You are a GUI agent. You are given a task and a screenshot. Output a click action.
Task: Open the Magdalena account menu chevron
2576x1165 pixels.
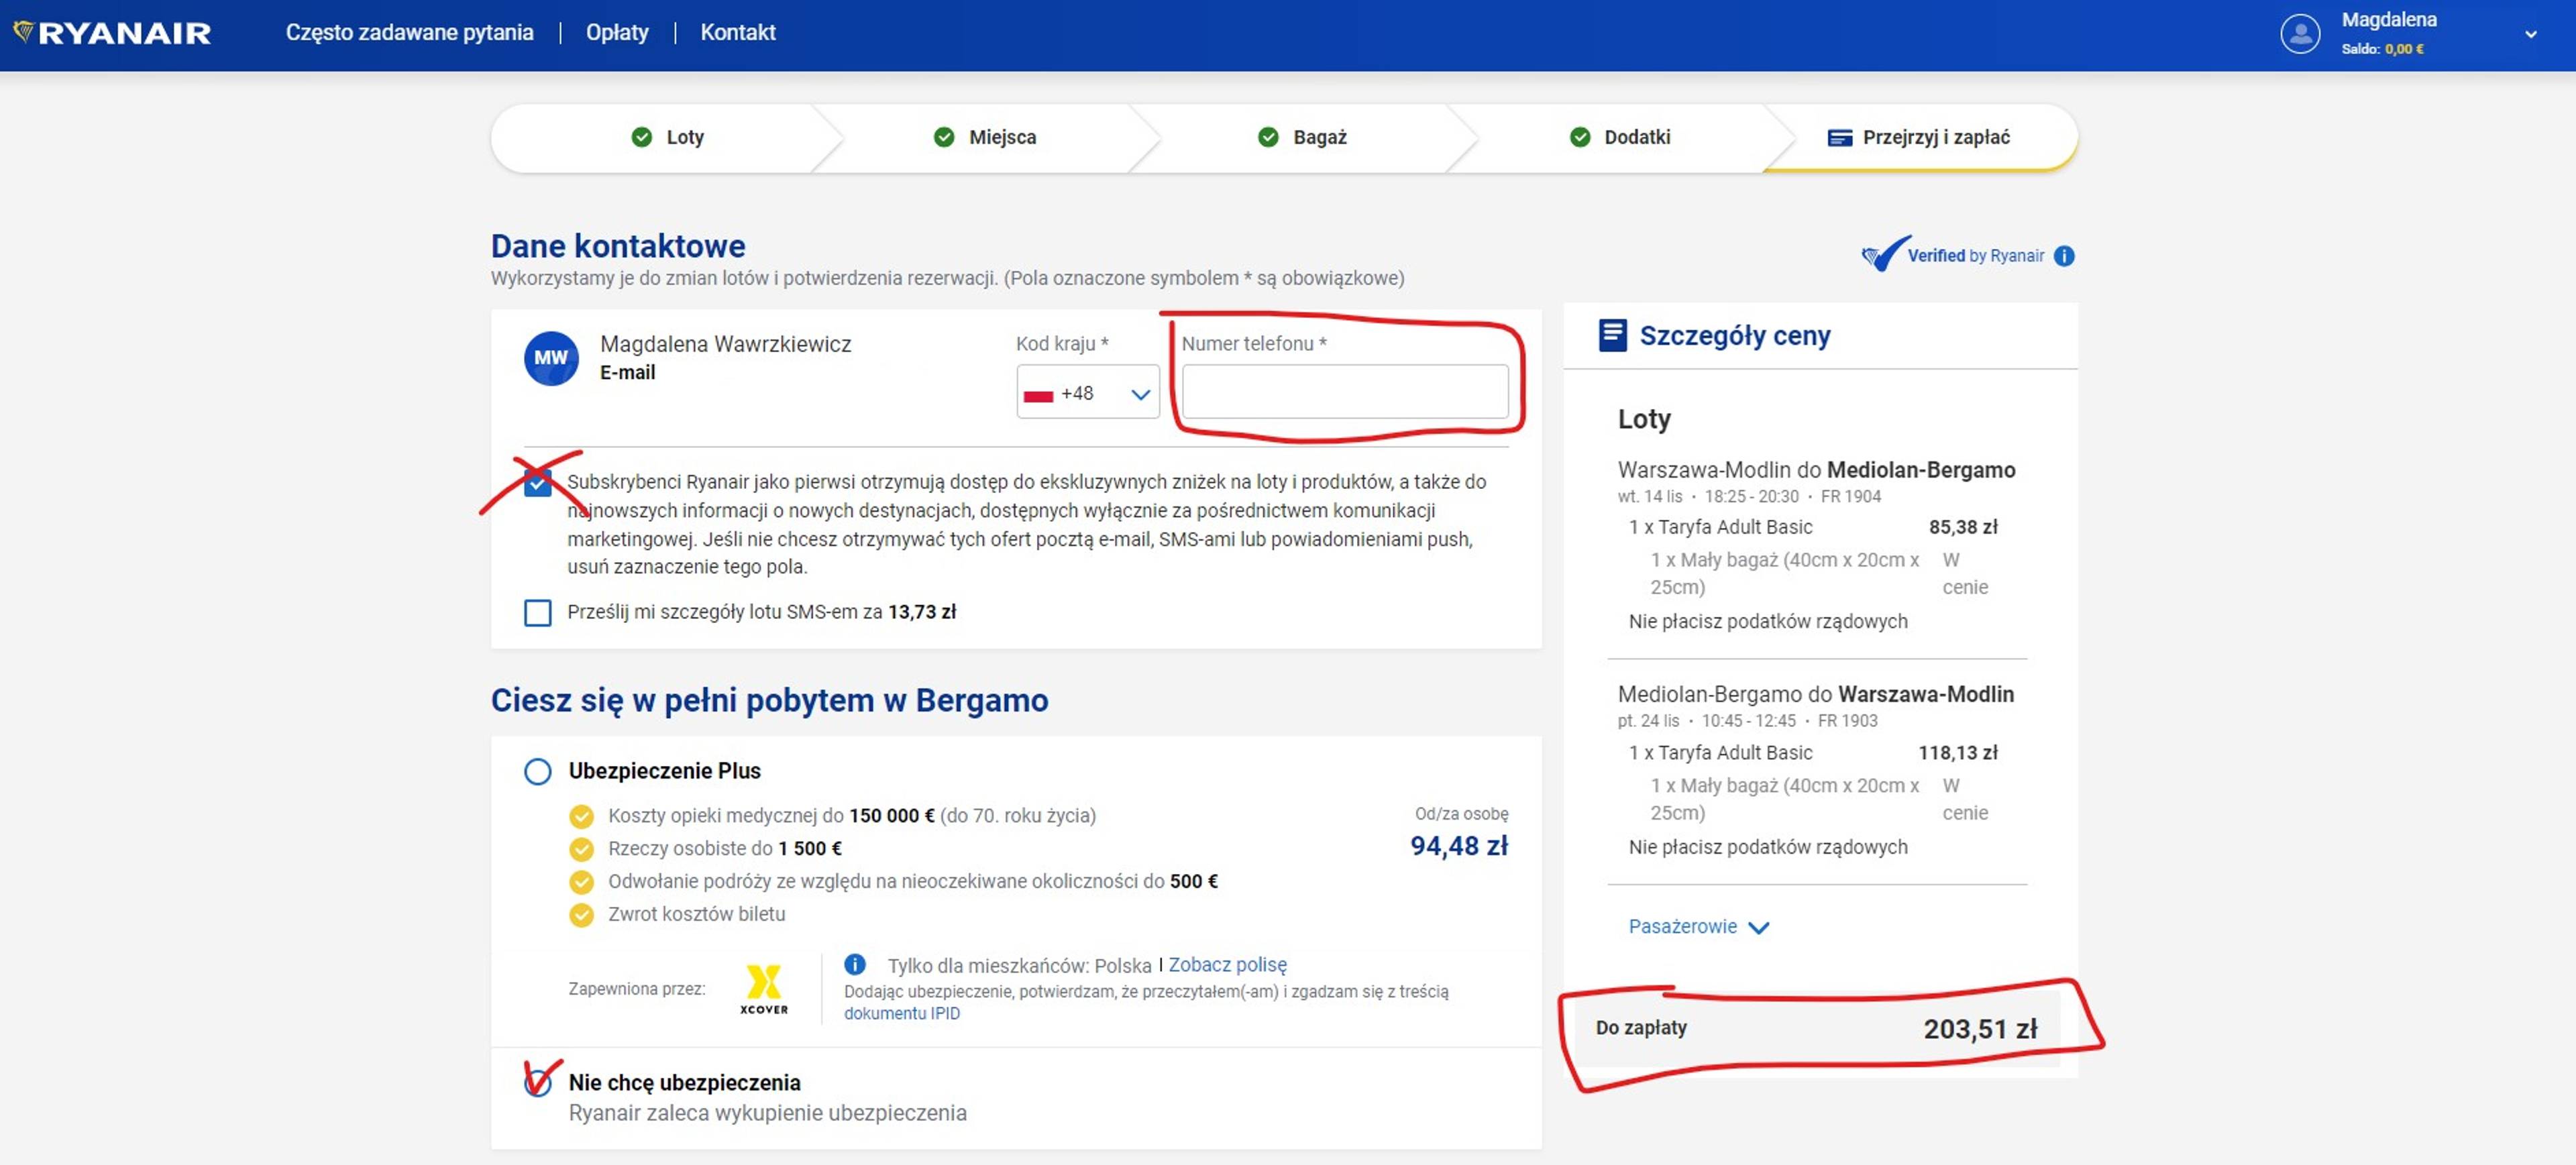pyautogui.click(x=2530, y=34)
